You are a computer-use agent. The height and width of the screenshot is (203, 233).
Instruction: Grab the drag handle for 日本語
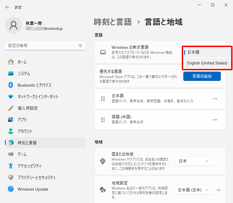[x=103, y=99]
